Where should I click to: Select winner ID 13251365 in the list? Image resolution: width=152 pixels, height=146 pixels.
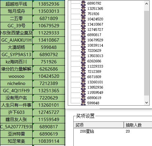pyautogui.click(x=95, y=9)
